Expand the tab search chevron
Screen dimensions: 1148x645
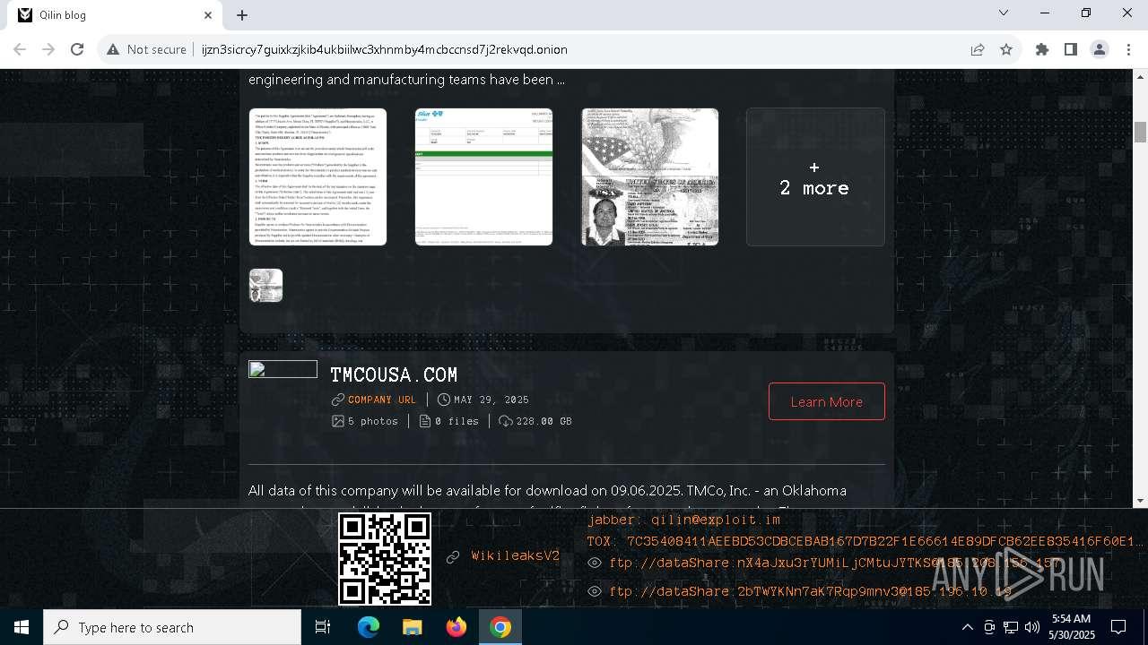coord(1004,13)
